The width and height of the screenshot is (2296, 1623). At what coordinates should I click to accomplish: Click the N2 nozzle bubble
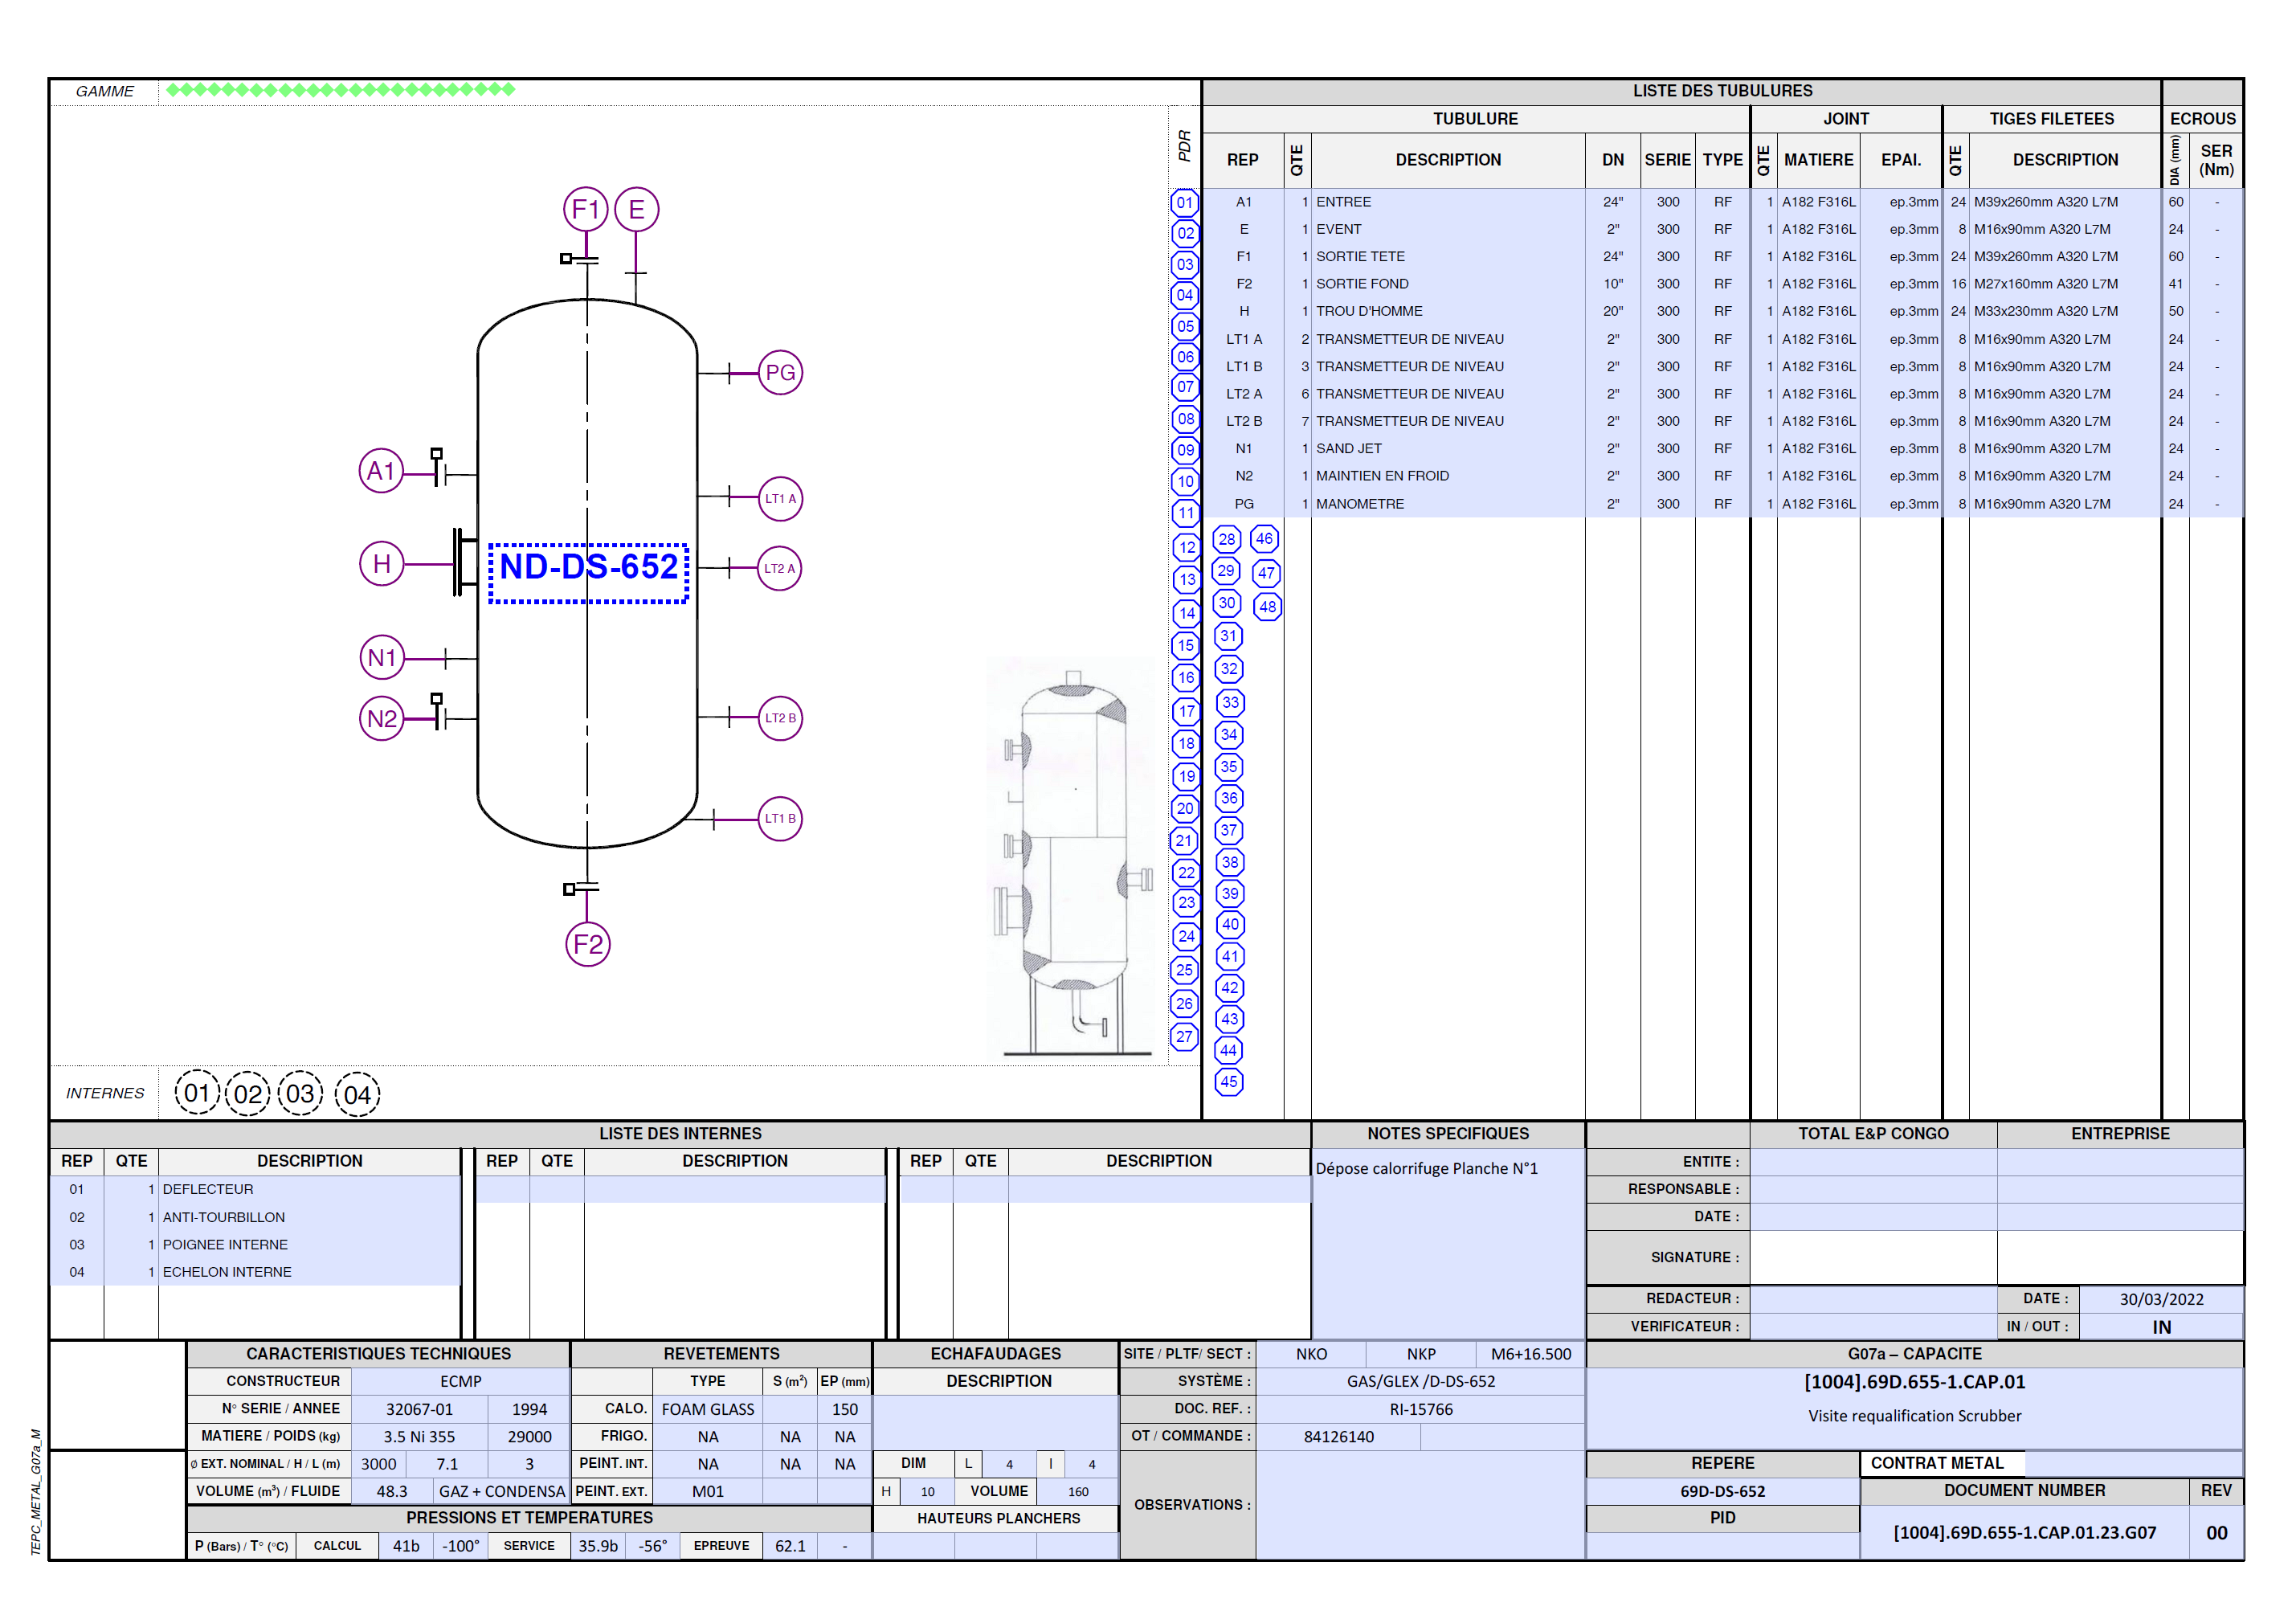coord(381,718)
